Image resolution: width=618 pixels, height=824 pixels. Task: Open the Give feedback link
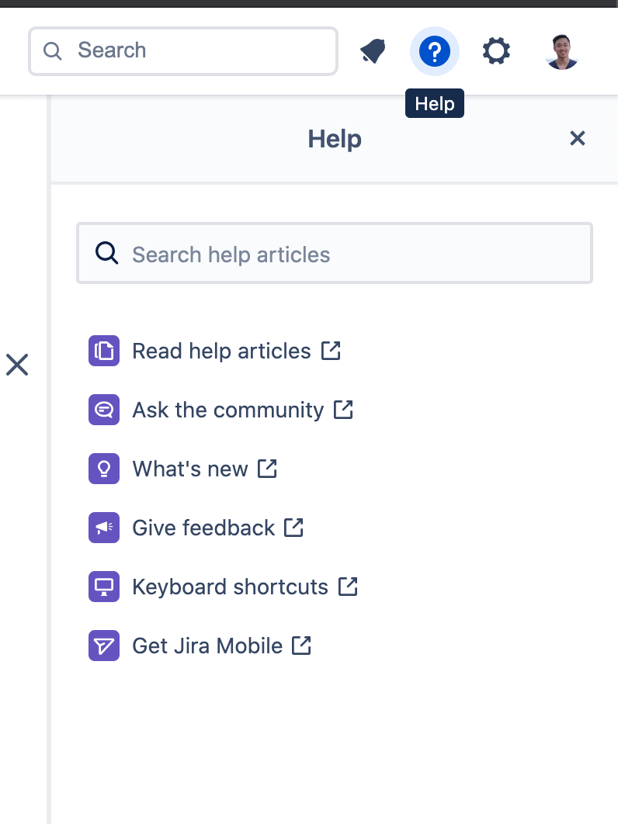203,528
